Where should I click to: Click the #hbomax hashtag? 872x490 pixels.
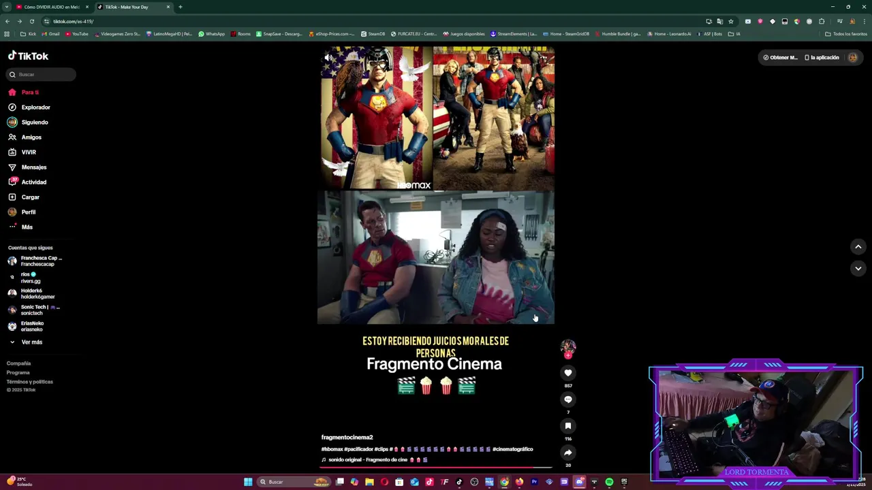332,449
